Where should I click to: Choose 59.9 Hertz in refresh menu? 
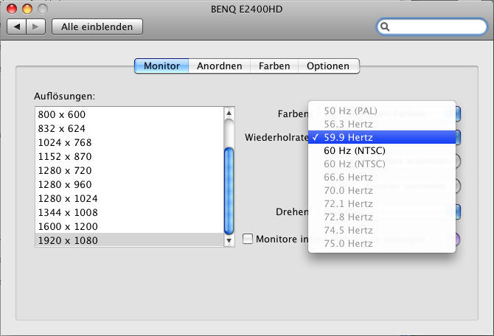(x=349, y=137)
